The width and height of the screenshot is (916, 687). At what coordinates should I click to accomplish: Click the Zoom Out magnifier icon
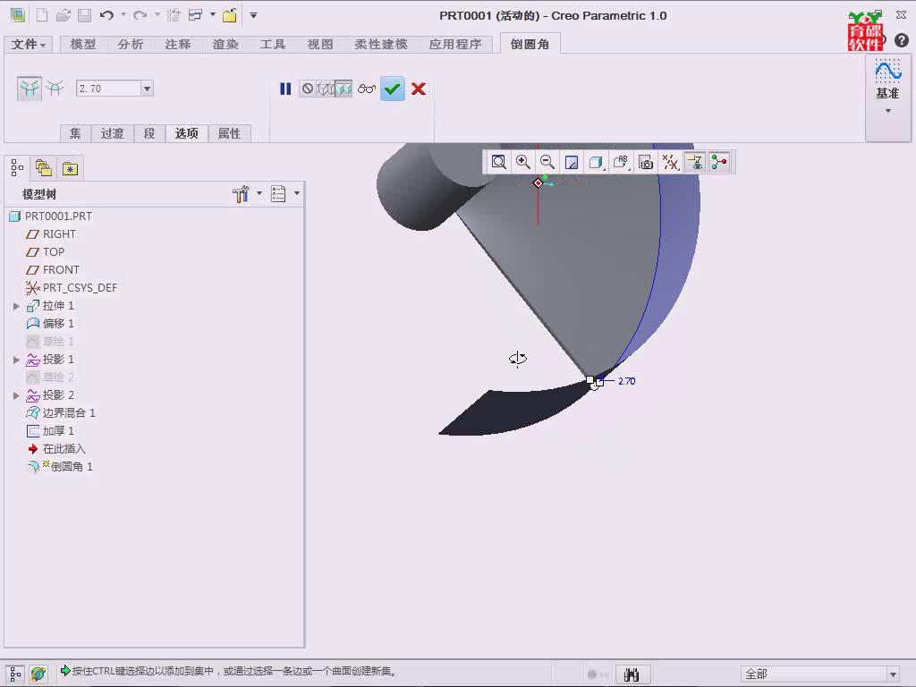(x=547, y=162)
